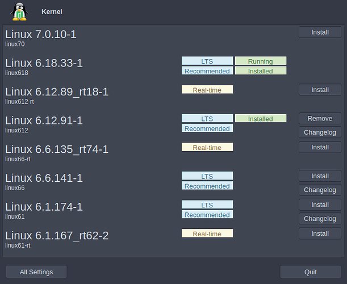Select the Linux 6.1.174-1 row title
The width and height of the screenshot is (347, 284).
tap(44, 207)
